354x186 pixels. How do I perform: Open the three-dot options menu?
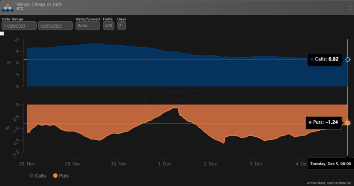[350, 8]
